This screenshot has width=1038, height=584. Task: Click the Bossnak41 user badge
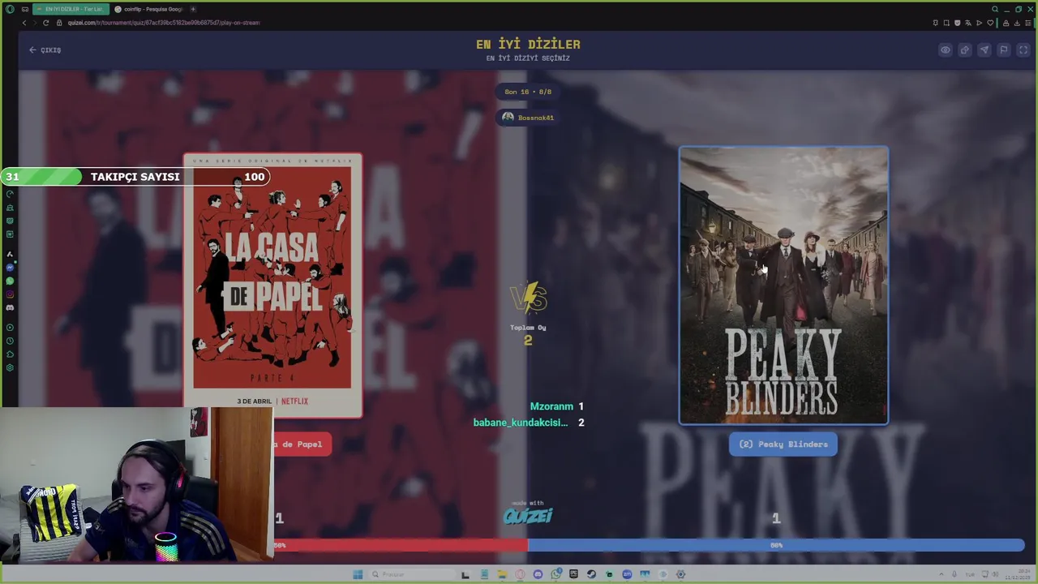tap(528, 118)
